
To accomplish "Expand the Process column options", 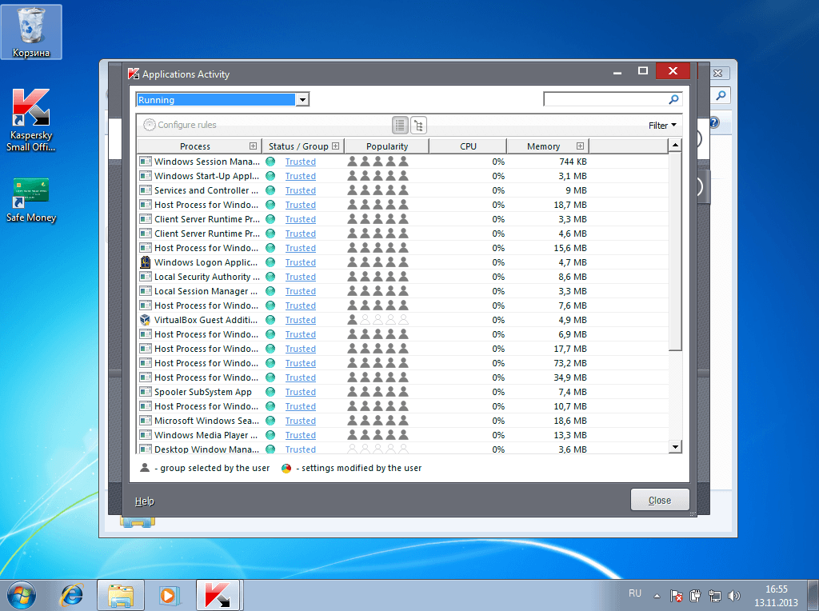I will (254, 146).
